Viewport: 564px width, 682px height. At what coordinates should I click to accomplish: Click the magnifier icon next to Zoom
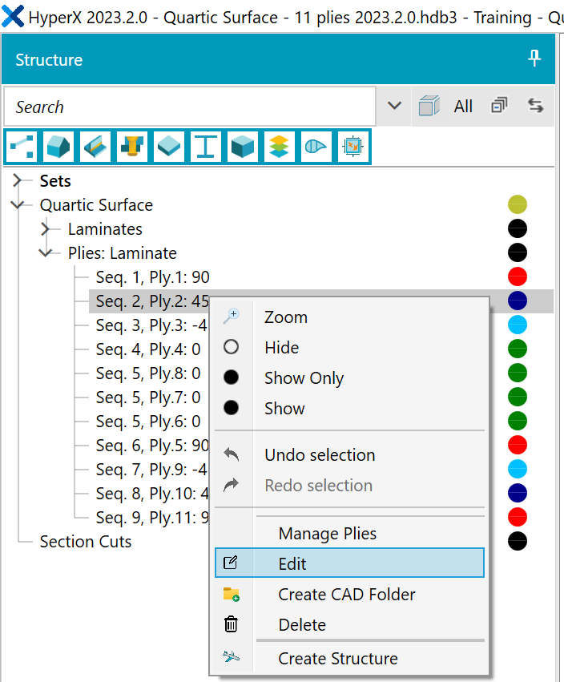click(231, 317)
